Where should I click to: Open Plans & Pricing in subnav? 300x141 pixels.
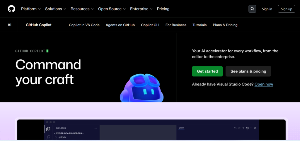pos(225,25)
